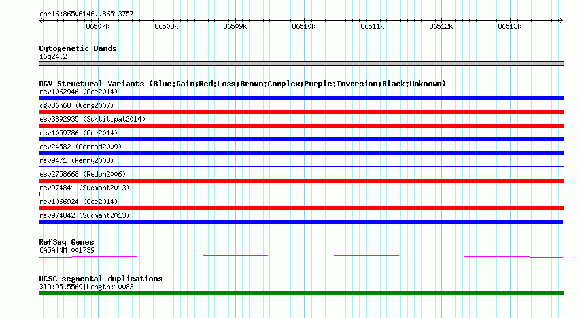Image resolution: width=582 pixels, height=318 pixels.
Task: Select the green segmental duplication bar
Action: pos(301,293)
